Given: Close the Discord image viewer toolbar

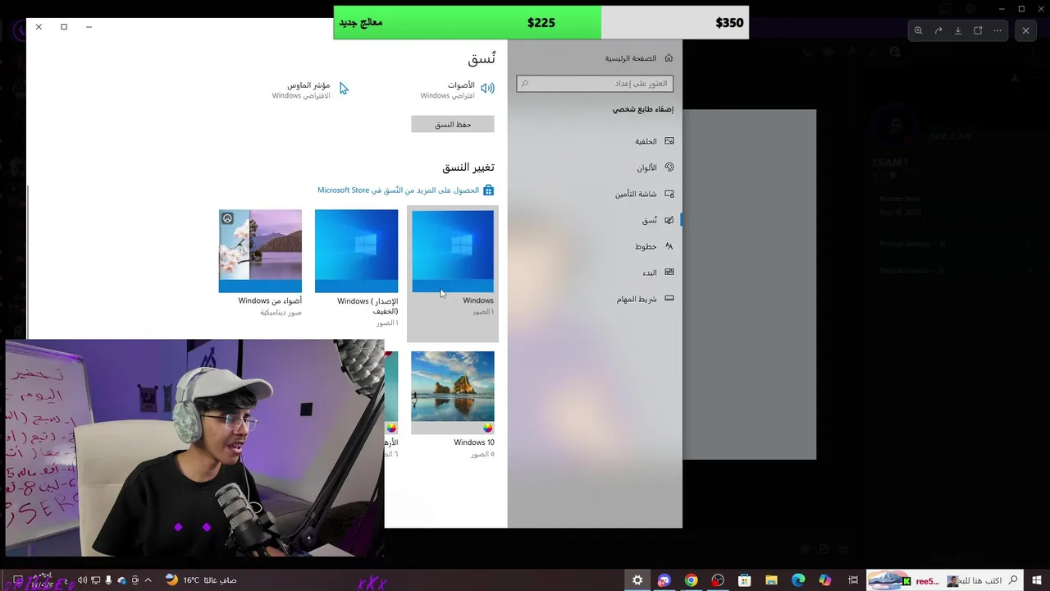Looking at the screenshot, I should click(1025, 30).
